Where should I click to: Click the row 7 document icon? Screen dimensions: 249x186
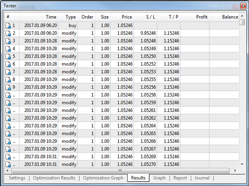(x=8, y=72)
